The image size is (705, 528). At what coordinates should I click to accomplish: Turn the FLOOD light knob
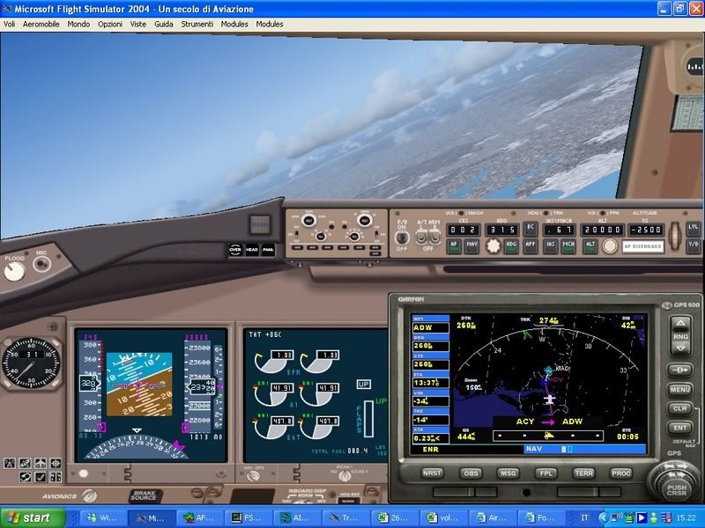coord(14,271)
